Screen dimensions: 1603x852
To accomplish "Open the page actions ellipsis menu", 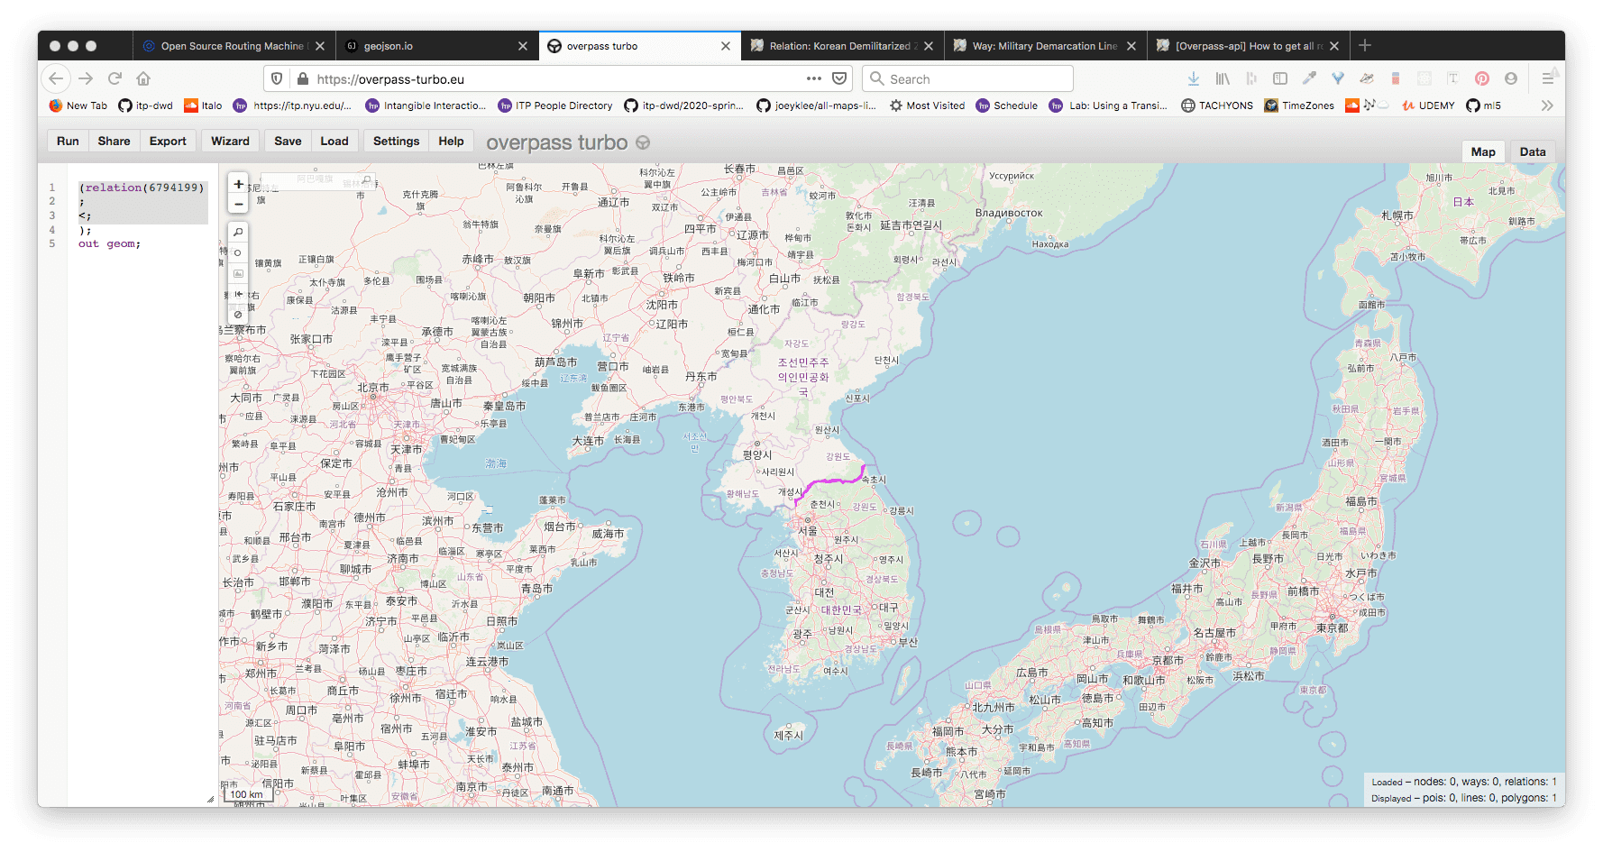I will [813, 79].
